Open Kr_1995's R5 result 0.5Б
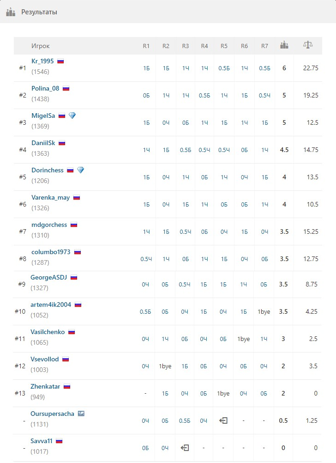 (x=224, y=68)
